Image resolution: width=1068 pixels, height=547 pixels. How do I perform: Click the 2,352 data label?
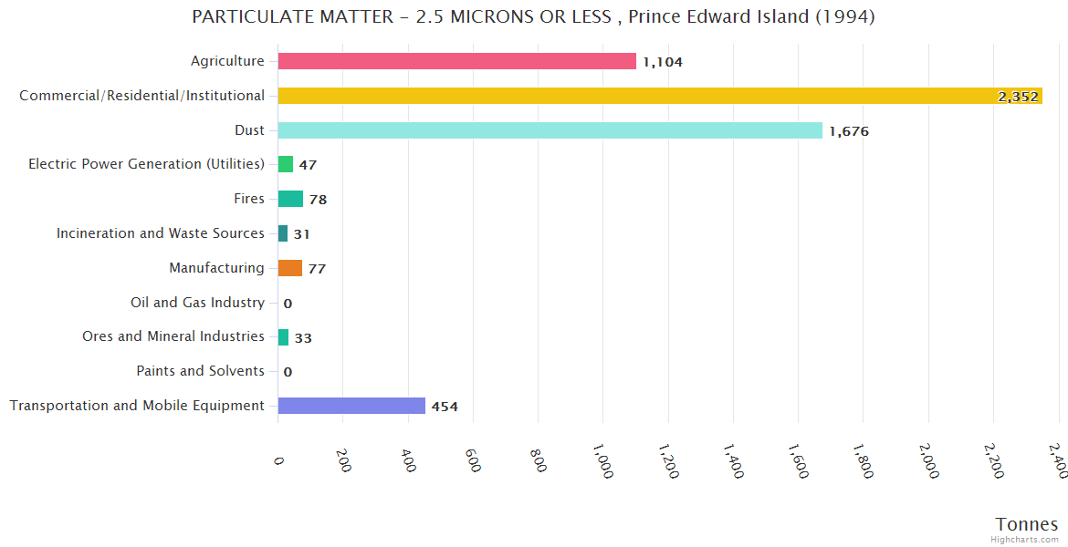(x=1018, y=97)
